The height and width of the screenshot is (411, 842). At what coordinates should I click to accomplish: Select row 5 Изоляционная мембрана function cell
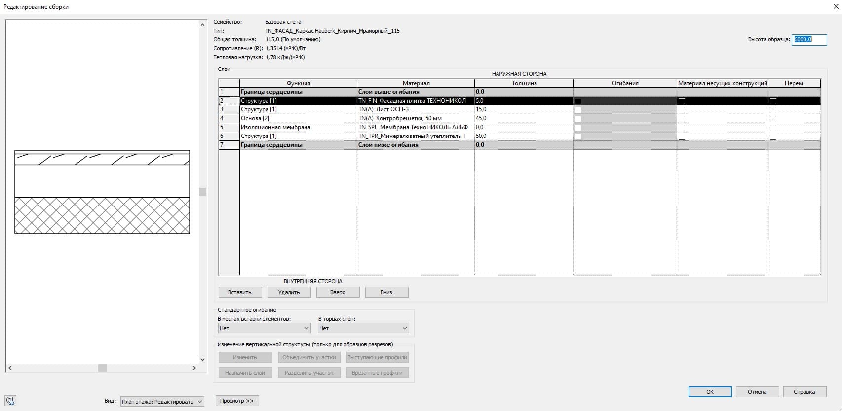(298, 127)
